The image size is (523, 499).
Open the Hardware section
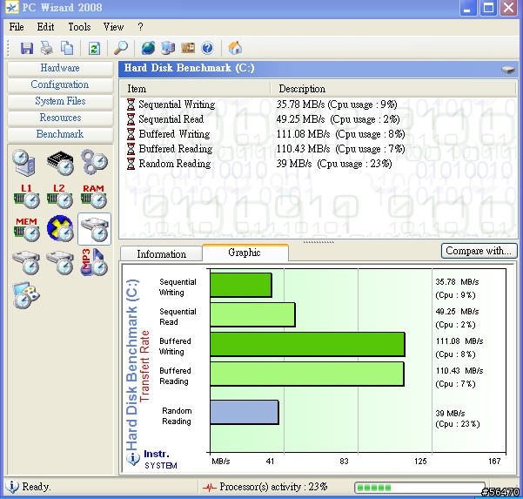[60, 68]
